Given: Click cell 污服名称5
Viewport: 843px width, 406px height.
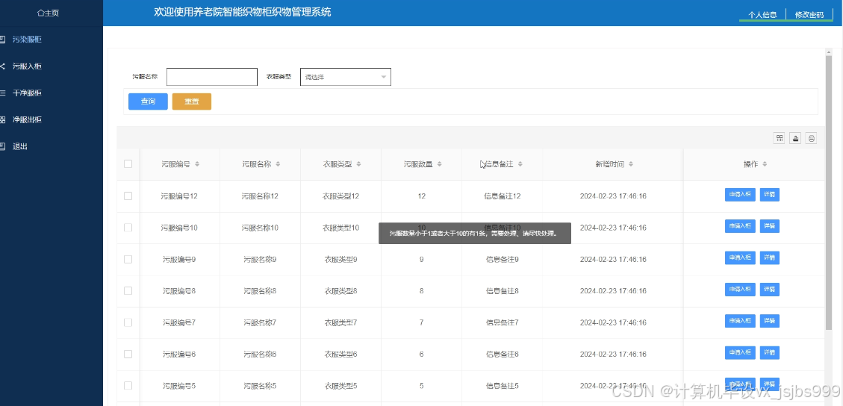Looking at the screenshot, I should tap(260, 386).
